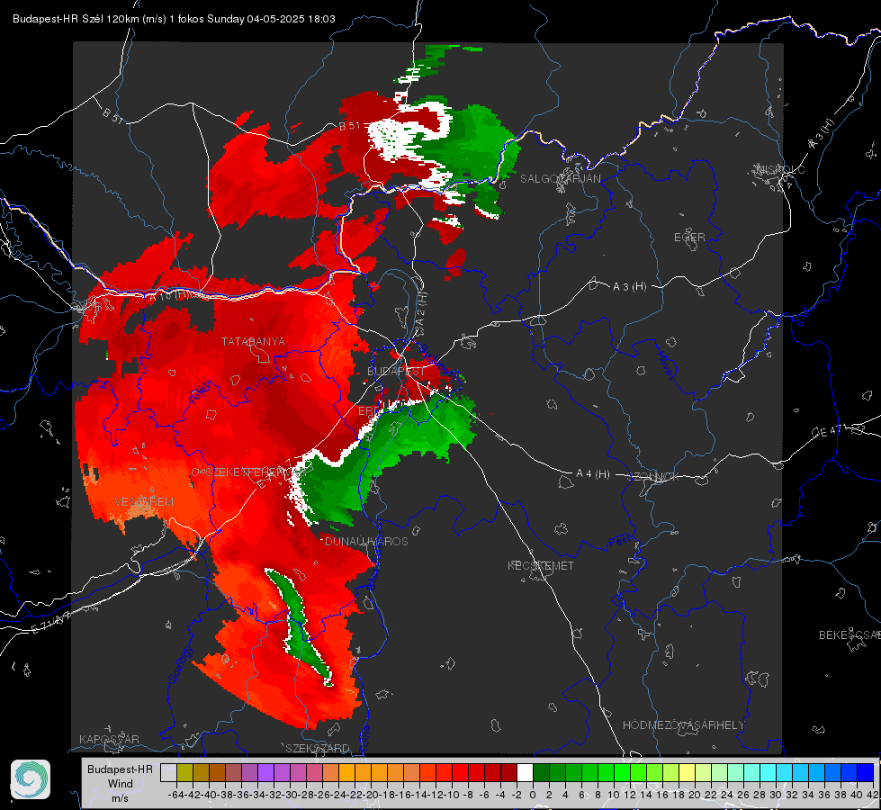Click the green velocity patch inside the southern red area

tap(298, 625)
